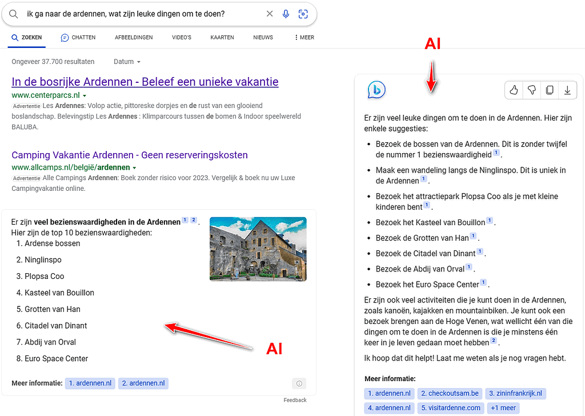This screenshot has width=585, height=416.
Task: Open 'In de bosrijke Ardennen' ad link
Action: point(145,82)
